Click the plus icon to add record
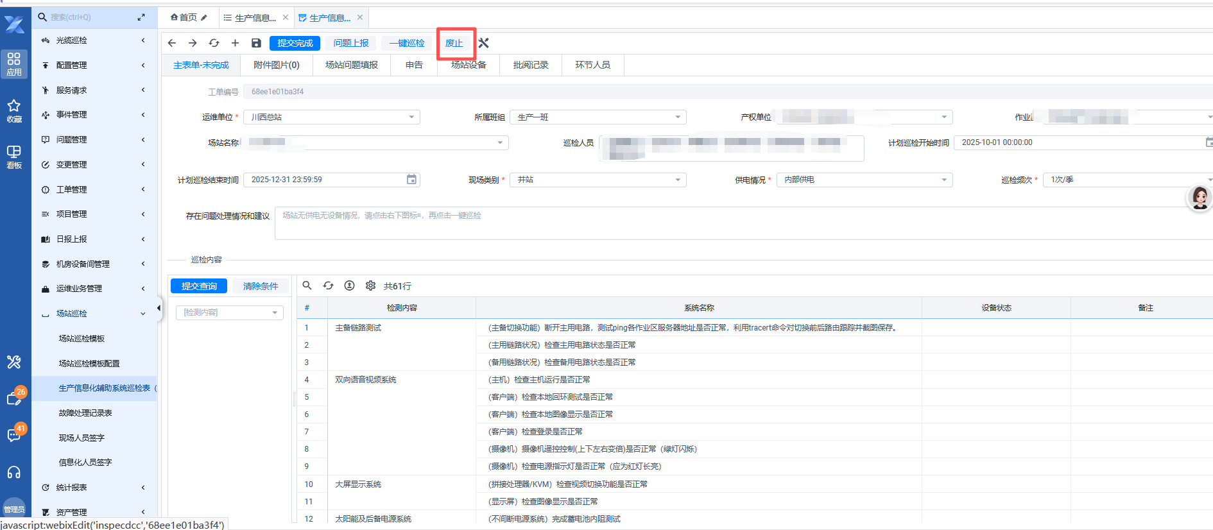The height and width of the screenshot is (530, 1213). 235,43
